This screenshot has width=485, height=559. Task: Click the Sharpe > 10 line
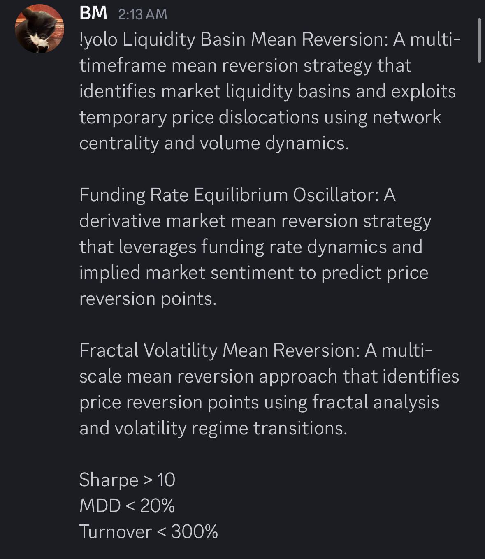pos(127,480)
